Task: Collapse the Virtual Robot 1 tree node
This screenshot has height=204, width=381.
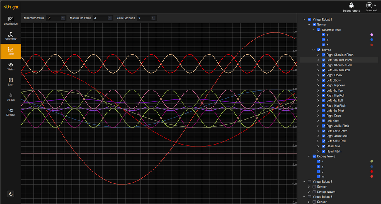Action: (x=304, y=19)
